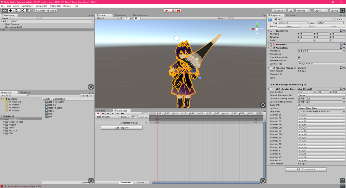
Task: Switch to Curves view in Animation window
Action: pyautogui.click(x=140, y=183)
